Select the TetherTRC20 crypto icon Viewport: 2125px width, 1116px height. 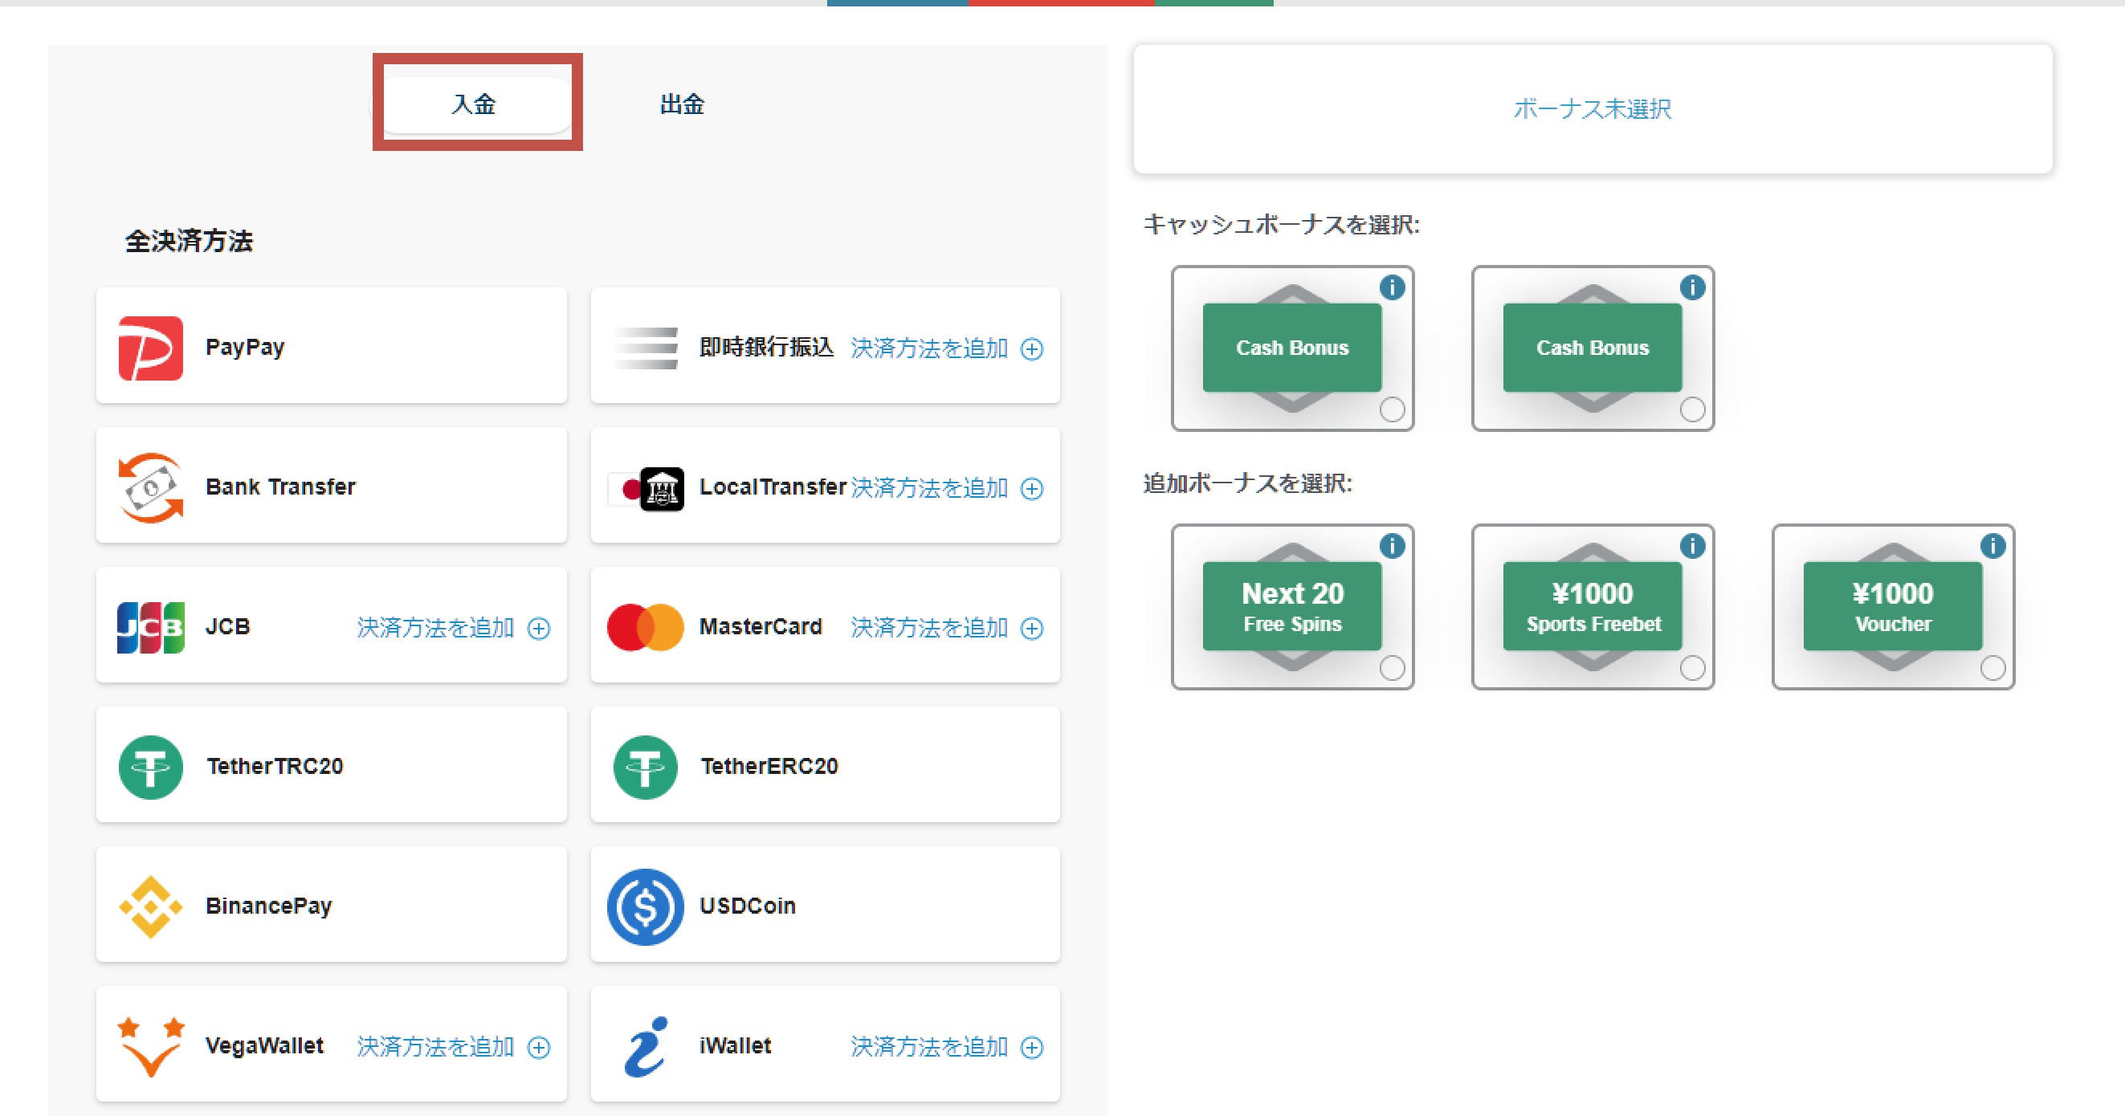(151, 765)
